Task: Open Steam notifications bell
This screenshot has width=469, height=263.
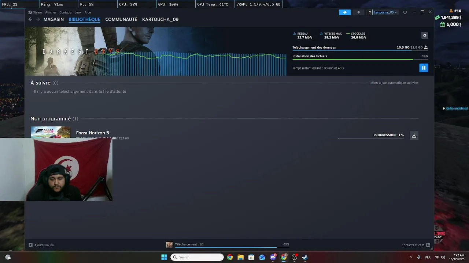Action: 358,12
